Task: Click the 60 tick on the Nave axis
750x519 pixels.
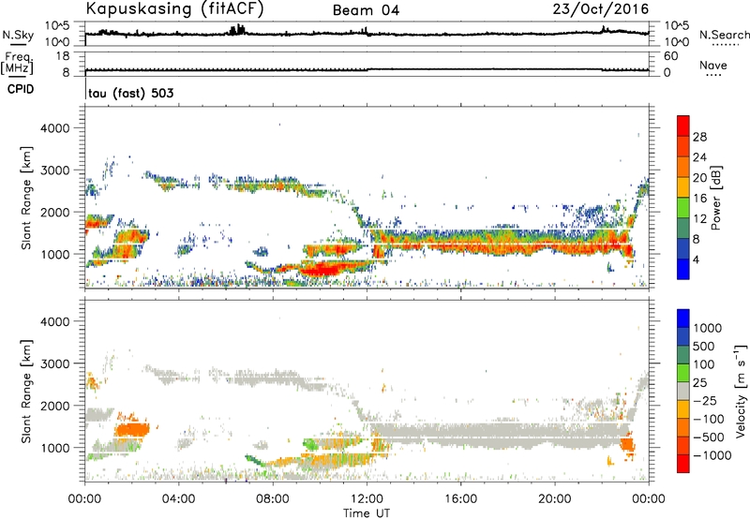Action: pyautogui.click(x=670, y=56)
